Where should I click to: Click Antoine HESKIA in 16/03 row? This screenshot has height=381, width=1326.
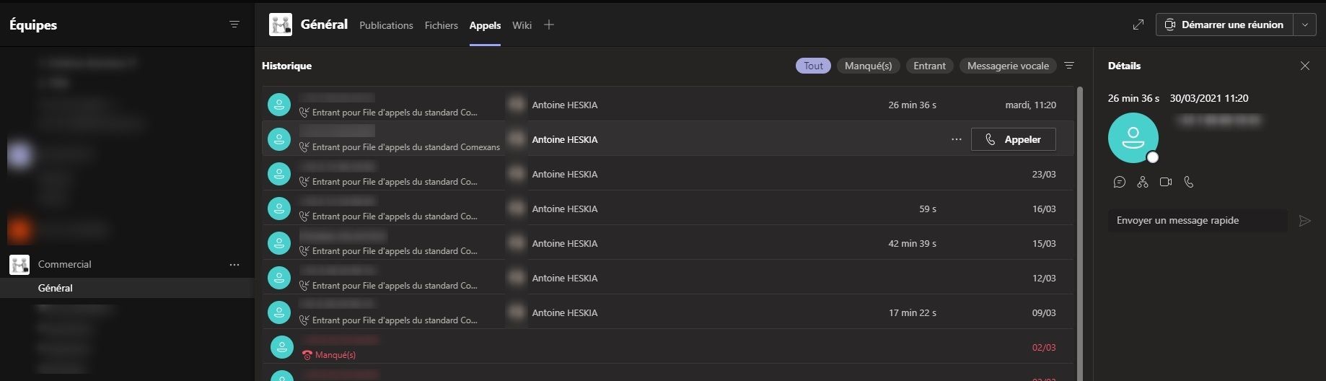[565, 209]
